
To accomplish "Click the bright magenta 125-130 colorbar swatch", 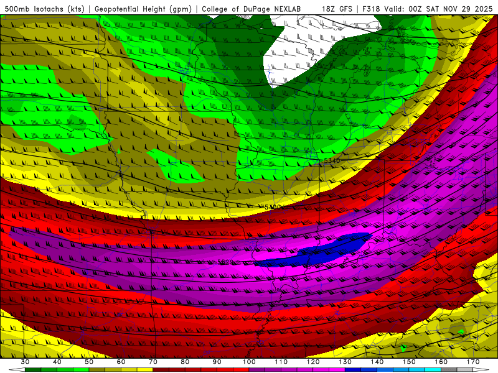I will pyautogui.click(x=337, y=370).
